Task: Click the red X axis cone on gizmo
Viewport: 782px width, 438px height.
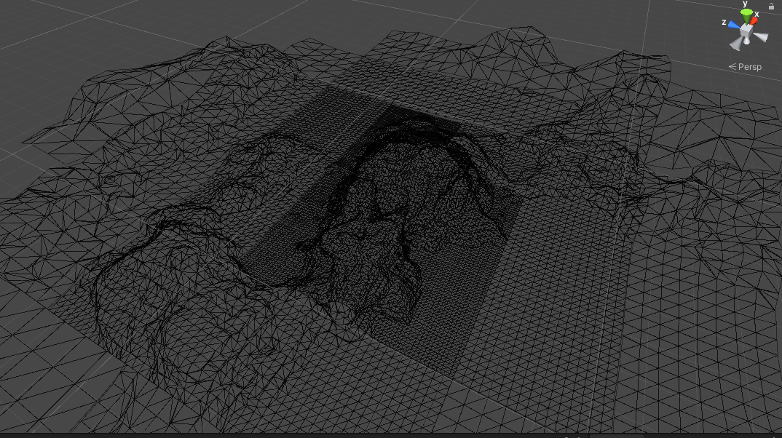Action: pos(754,21)
